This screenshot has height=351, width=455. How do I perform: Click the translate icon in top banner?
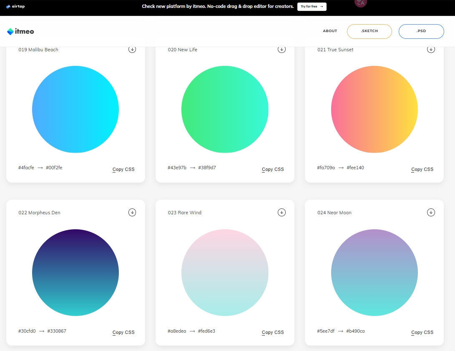pos(361,3)
